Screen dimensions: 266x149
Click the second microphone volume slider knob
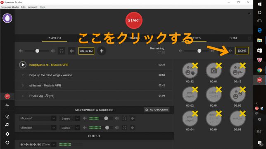tap(107, 128)
